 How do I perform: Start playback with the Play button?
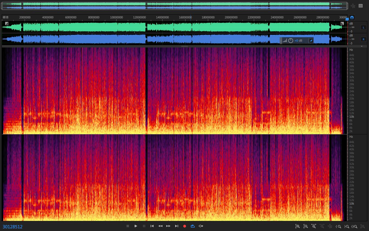[136, 226]
